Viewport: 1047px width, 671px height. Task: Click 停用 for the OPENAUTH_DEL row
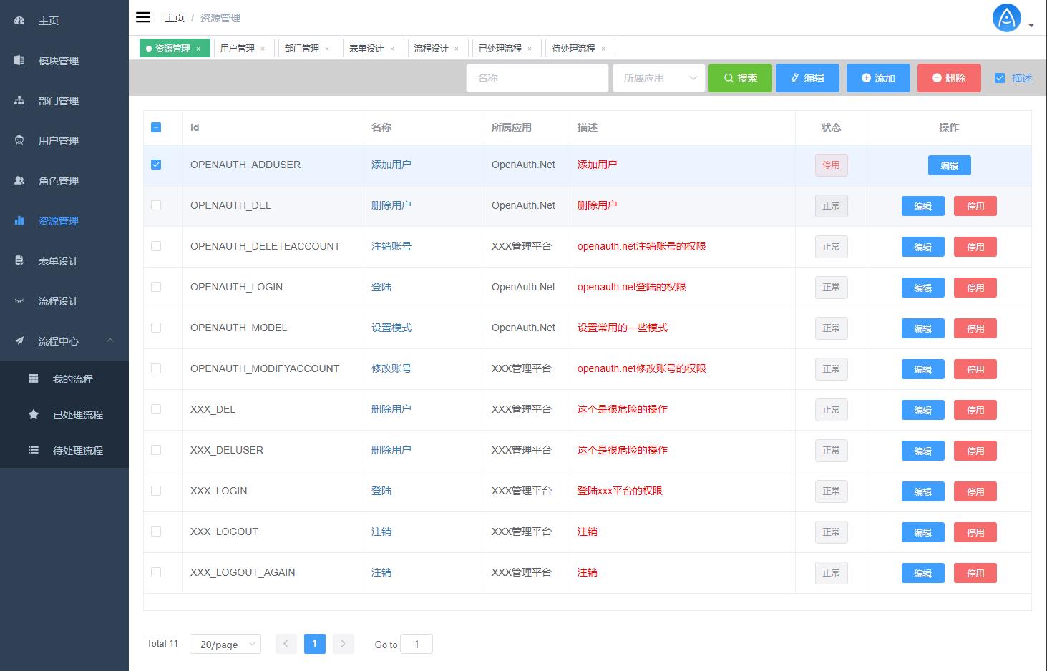[x=975, y=206]
